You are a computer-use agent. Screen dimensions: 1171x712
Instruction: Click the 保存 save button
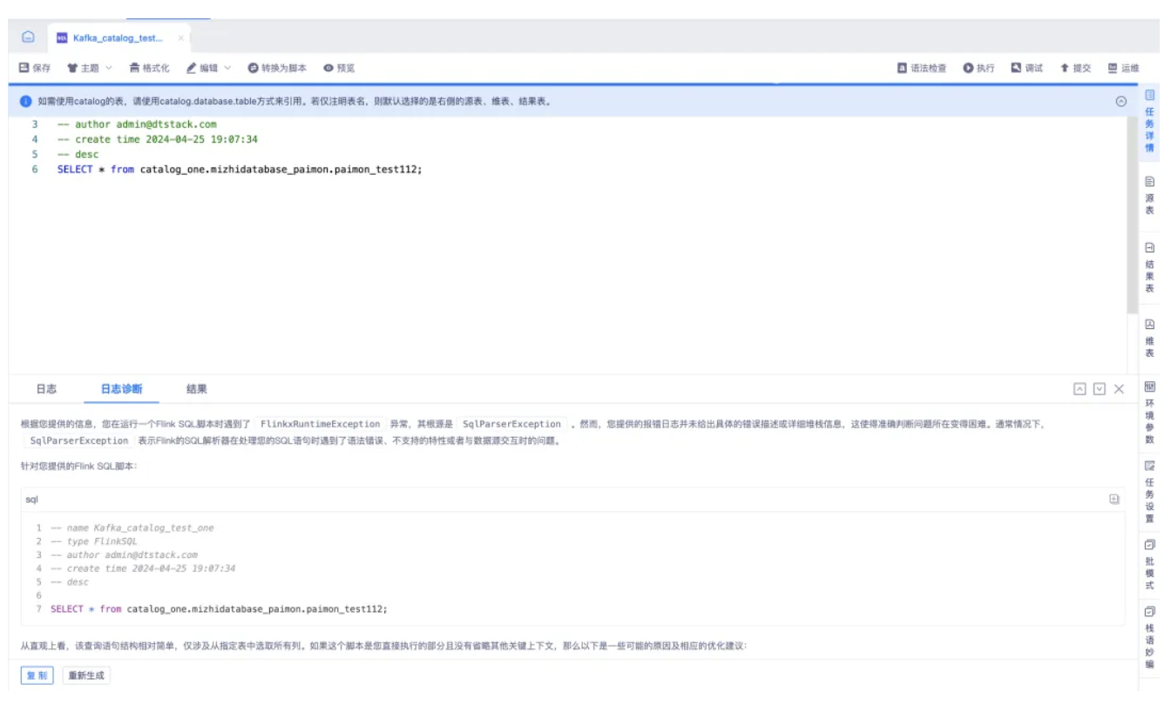point(35,68)
